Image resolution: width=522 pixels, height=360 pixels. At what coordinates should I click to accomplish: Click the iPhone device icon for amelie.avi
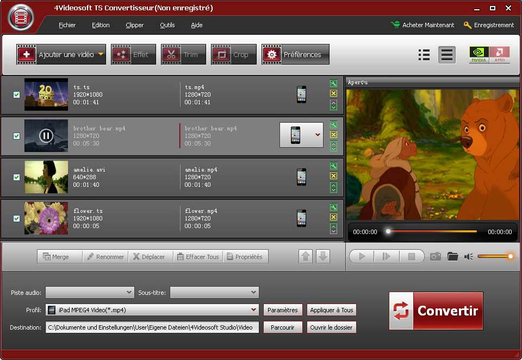pyautogui.click(x=301, y=177)
